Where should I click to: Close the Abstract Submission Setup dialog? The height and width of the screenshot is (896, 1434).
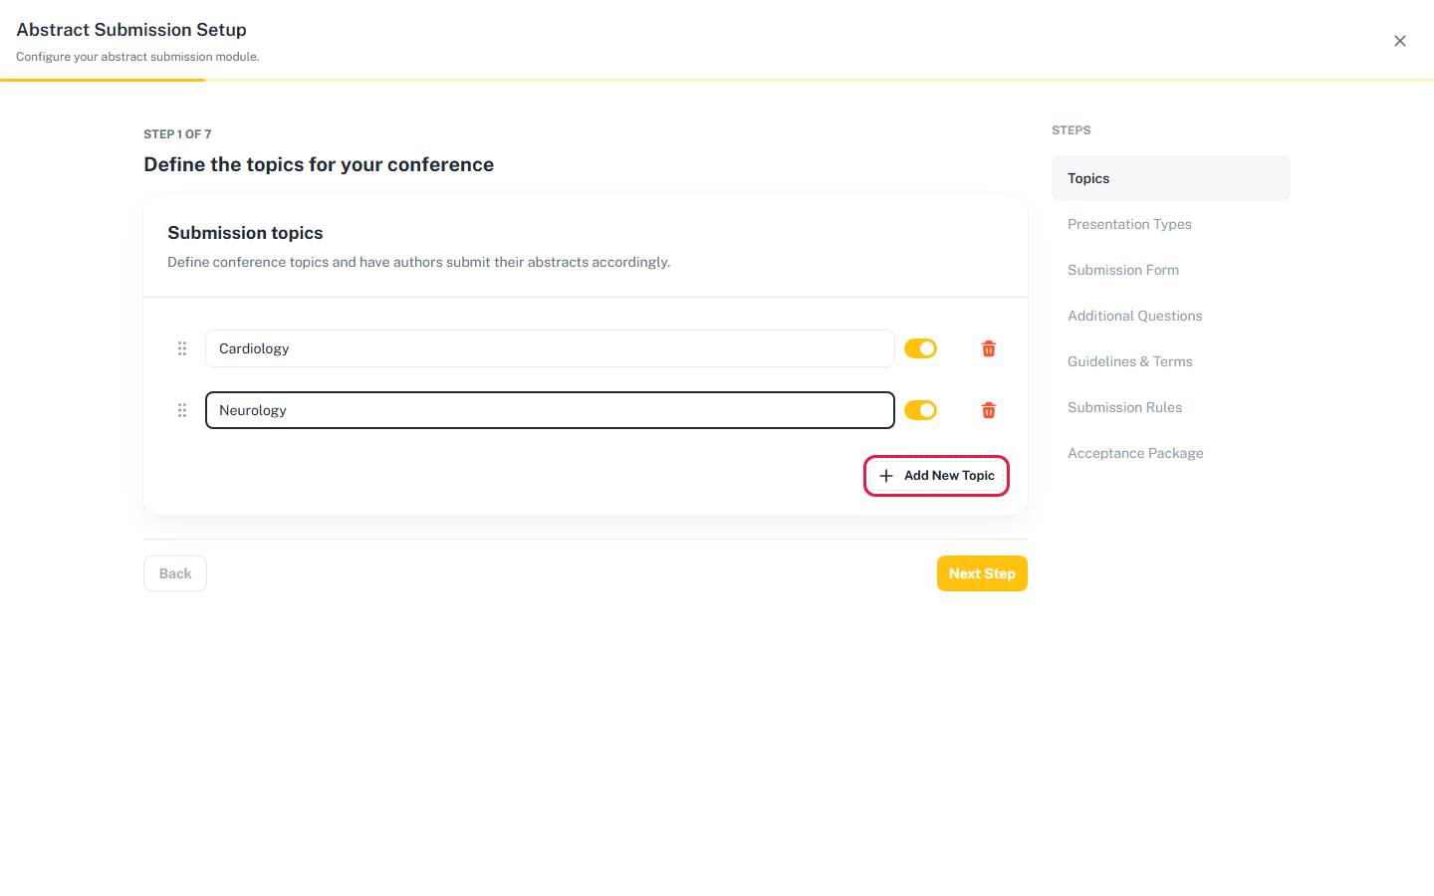(x=1400, y=41)
